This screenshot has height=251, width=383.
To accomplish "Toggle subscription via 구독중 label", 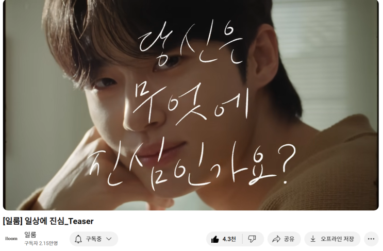I will tap(93, 239).
